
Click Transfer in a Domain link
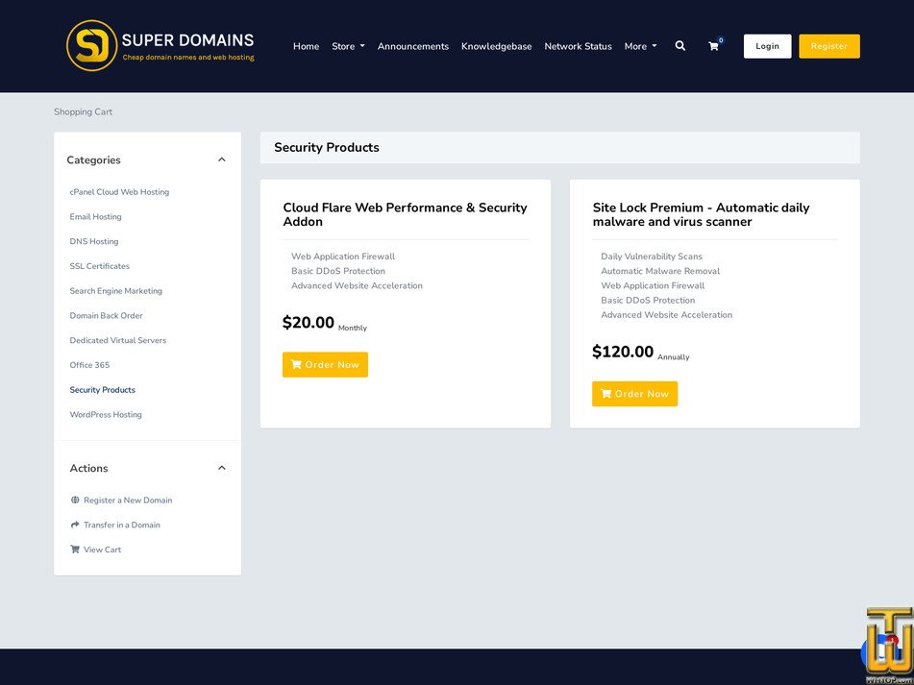coord(122,525)
